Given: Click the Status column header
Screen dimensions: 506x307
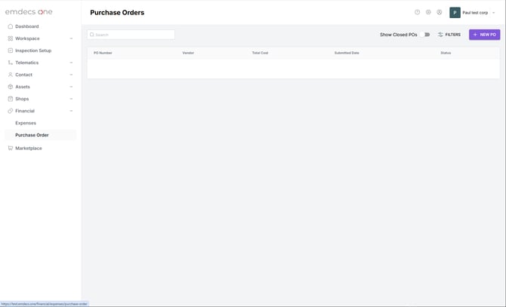Looking at the screenshot, I should [446, 53].
